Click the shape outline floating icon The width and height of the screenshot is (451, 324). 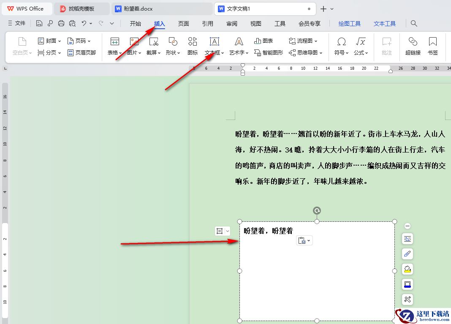(x=407, y=284)
